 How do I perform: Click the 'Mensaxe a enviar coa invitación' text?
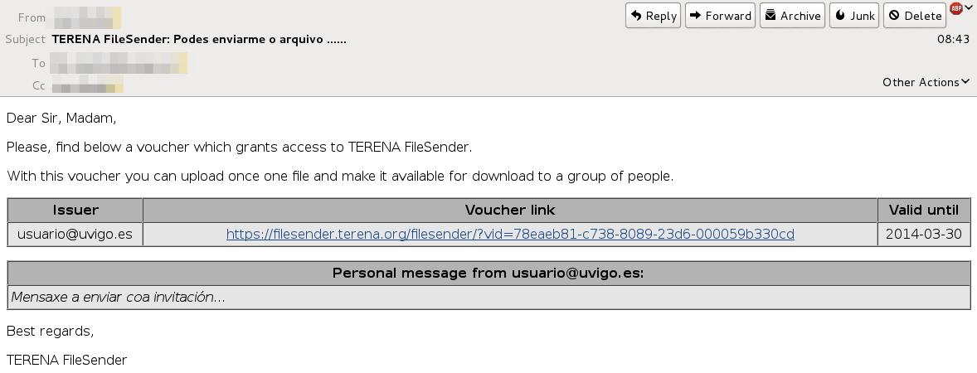tap(119, 297)
